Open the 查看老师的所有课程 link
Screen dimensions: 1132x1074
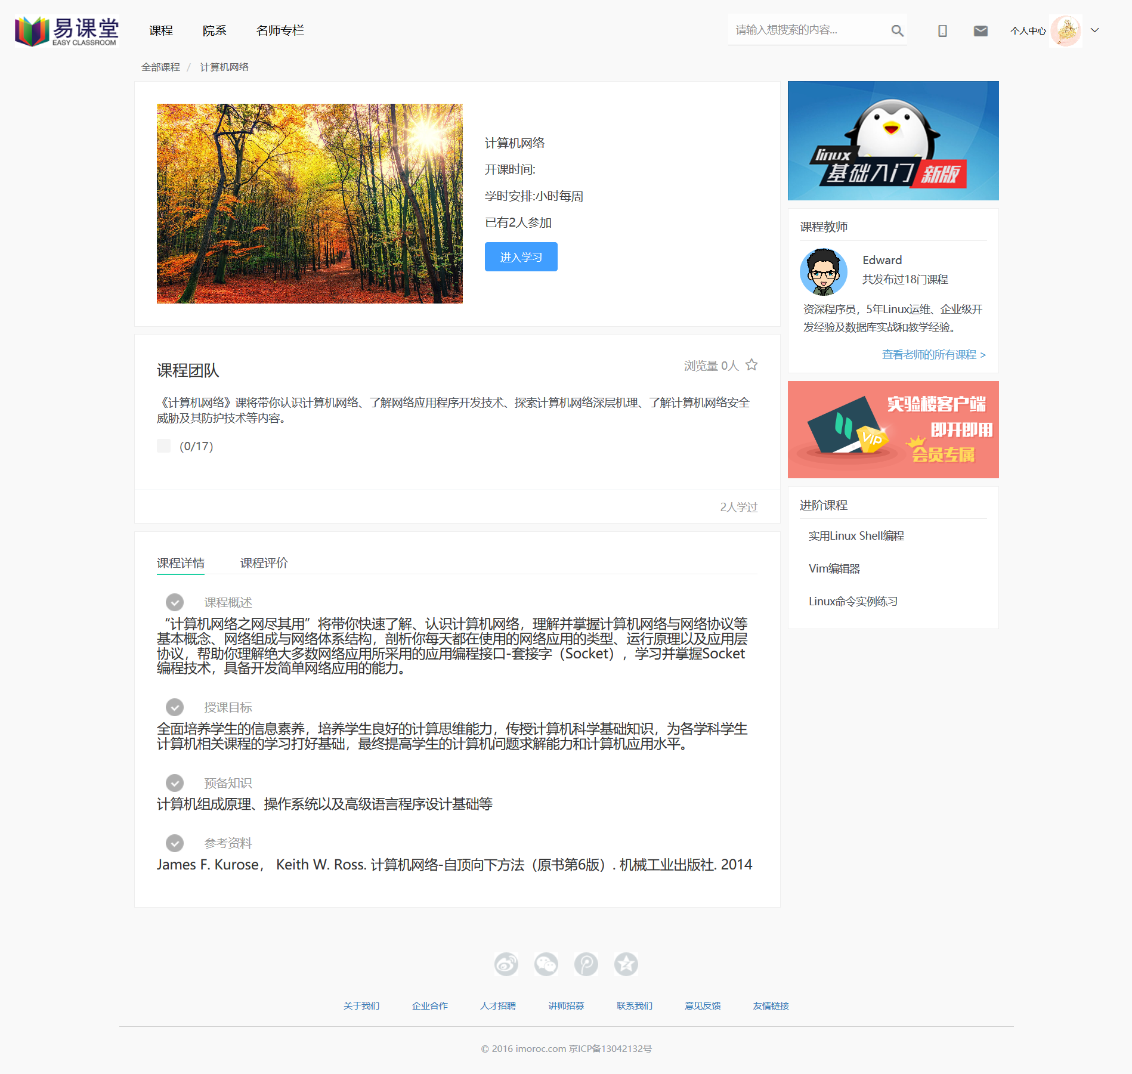932,354
